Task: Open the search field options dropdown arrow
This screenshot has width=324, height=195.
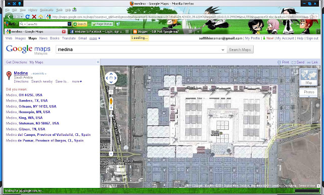Action: coord(223,50)
